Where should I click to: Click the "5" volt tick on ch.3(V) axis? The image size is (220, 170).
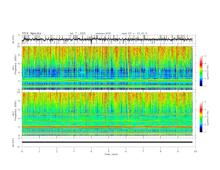[19, 138]
